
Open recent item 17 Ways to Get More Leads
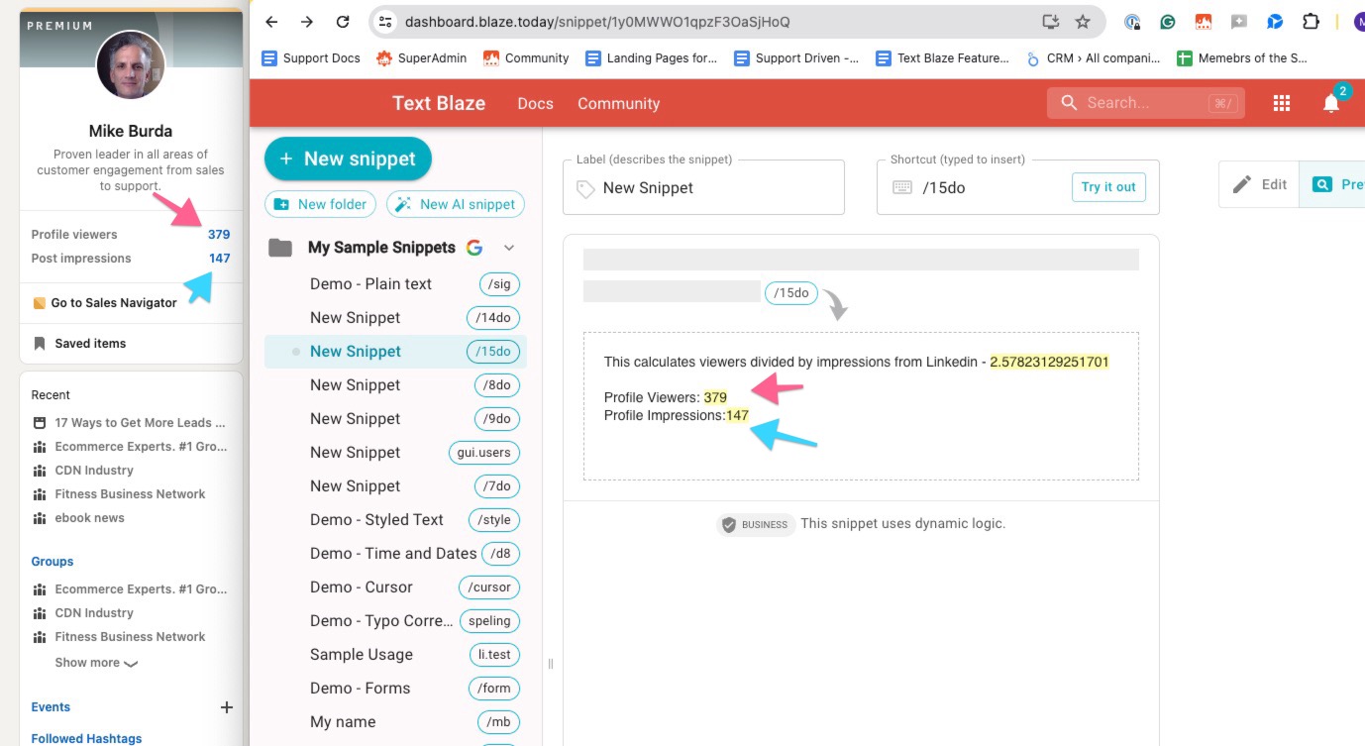[x=129, y=423]
